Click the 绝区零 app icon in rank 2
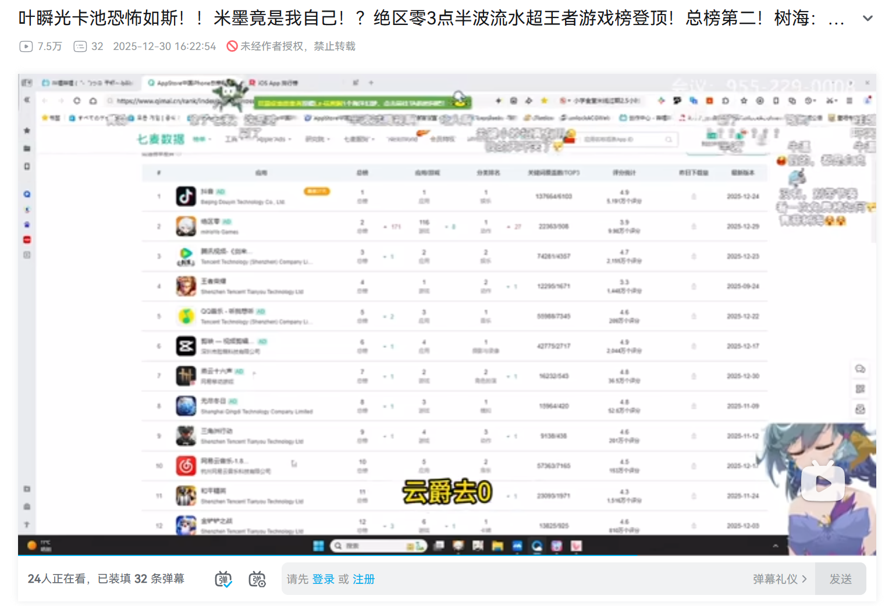This screenshot has height=606, width=885. point(186,226)
